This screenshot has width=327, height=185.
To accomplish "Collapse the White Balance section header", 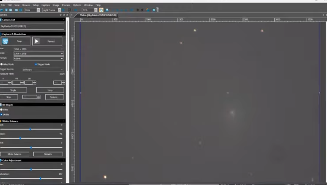I will click(x=64, y=121).
